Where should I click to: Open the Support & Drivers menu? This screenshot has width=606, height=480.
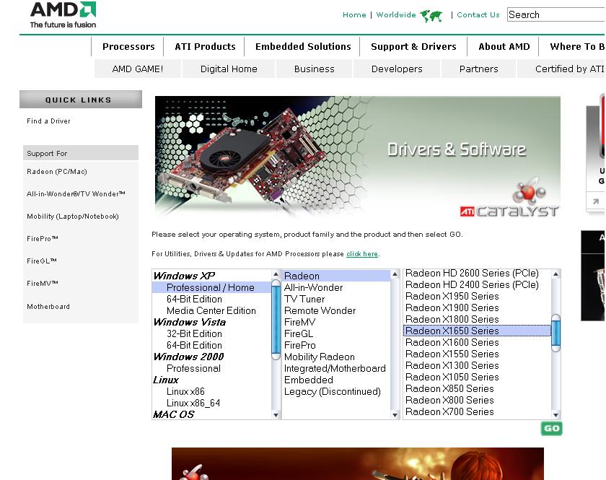[x=413, y=46]
